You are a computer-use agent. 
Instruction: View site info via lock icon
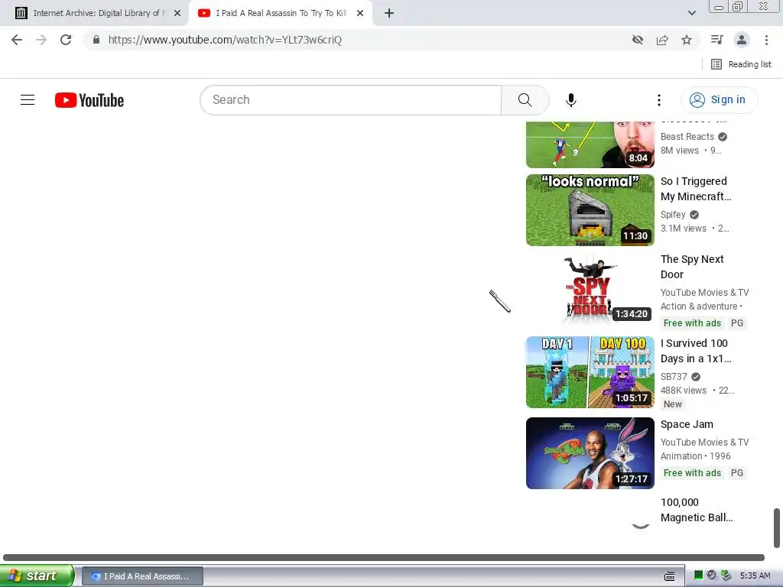click(96, 40)
